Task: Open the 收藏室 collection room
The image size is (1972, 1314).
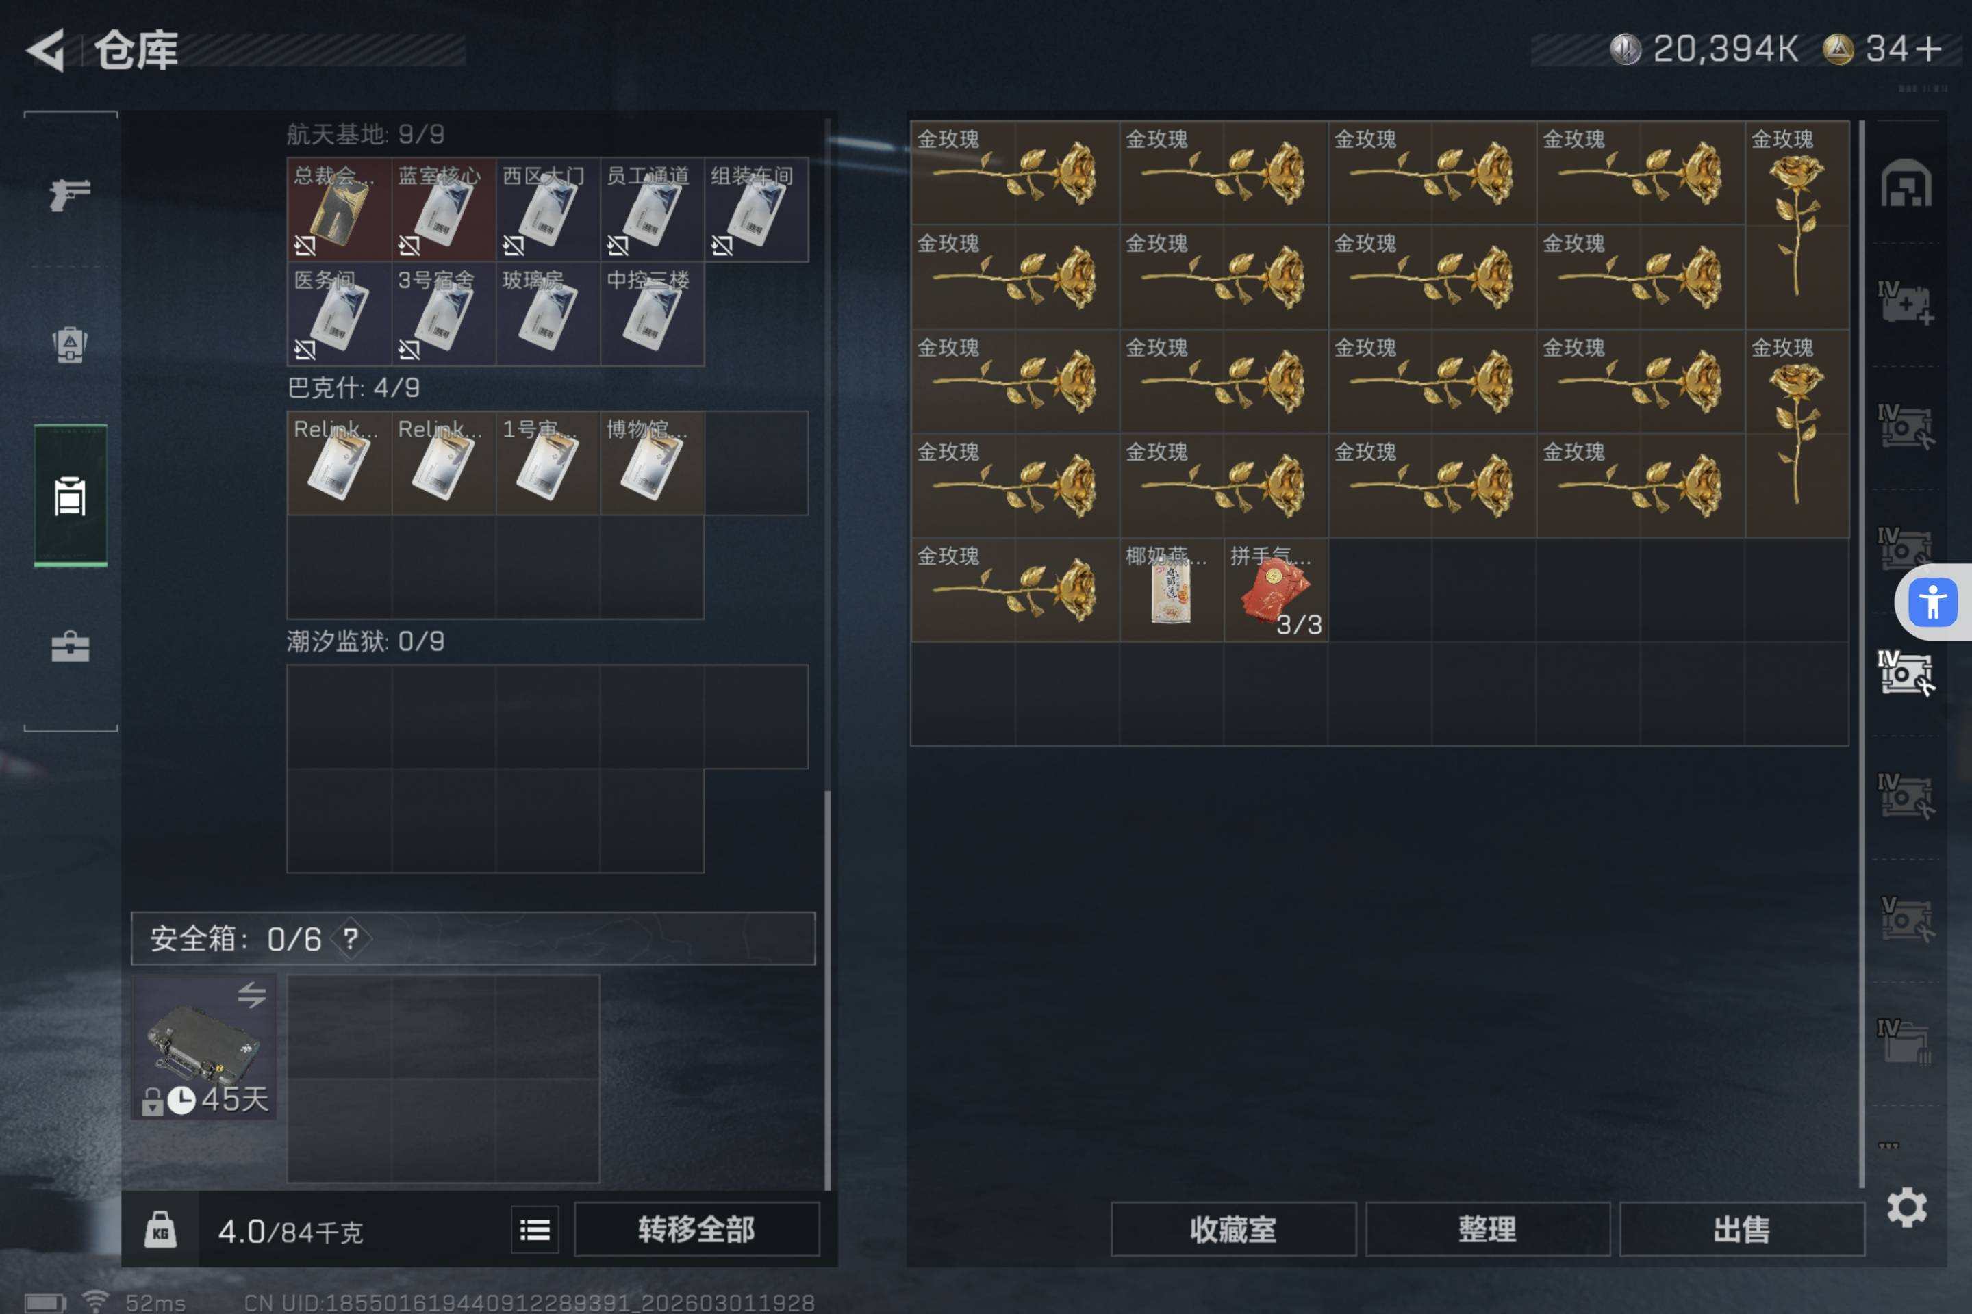Action: [x=1233, y=1229]
